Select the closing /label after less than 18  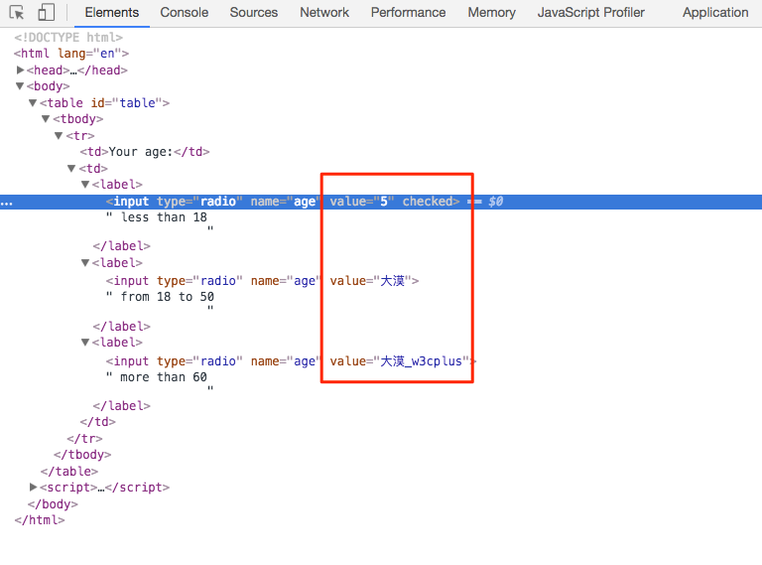click(x=121, y=246)
